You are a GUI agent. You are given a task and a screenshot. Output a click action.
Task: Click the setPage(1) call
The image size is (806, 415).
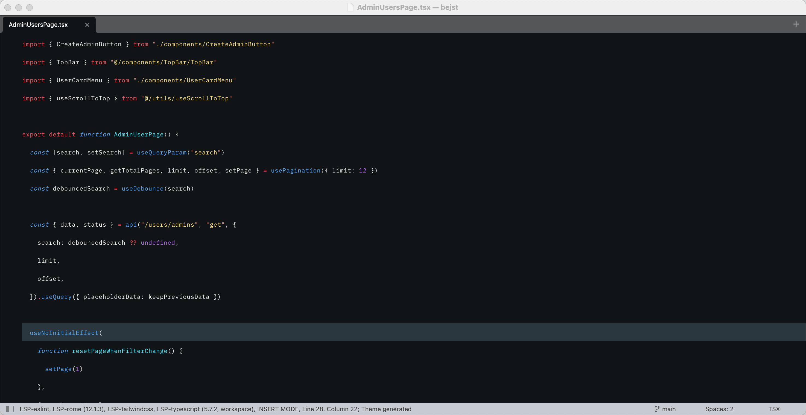[64, 369]
